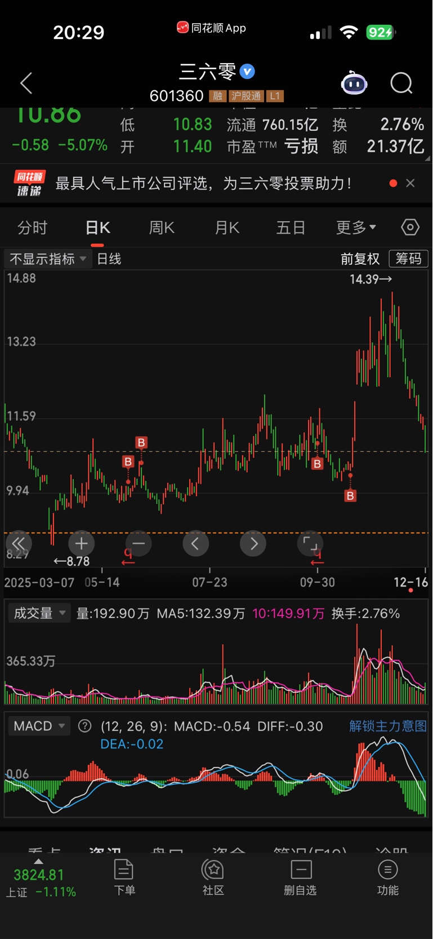This screenshot has width=433, height=939.
Task: Open the 不显示指标 indicator dropdown
Action: [x=47, y=259]
